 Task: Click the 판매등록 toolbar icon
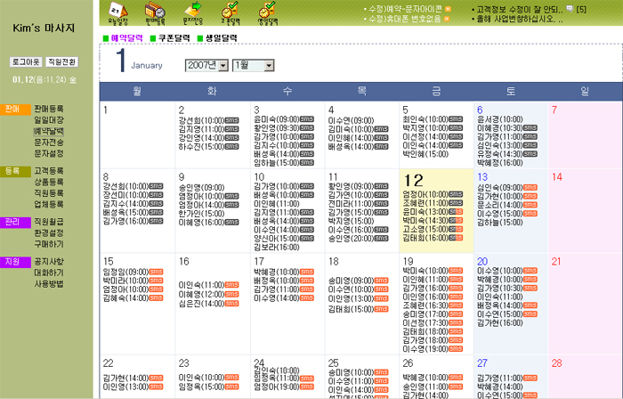[x=155, y=12]
